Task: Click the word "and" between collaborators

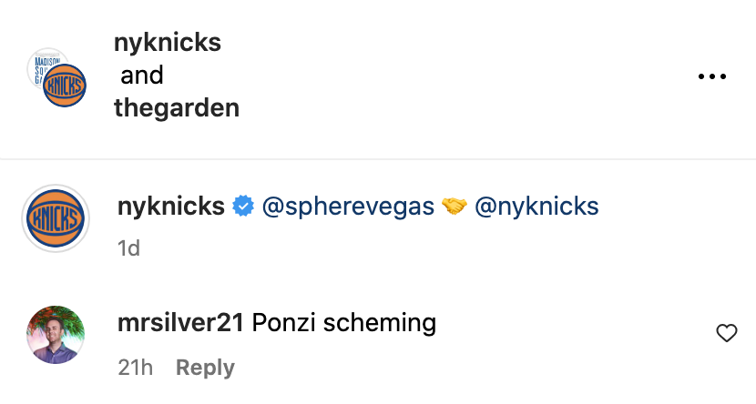Action: (142, 76)
